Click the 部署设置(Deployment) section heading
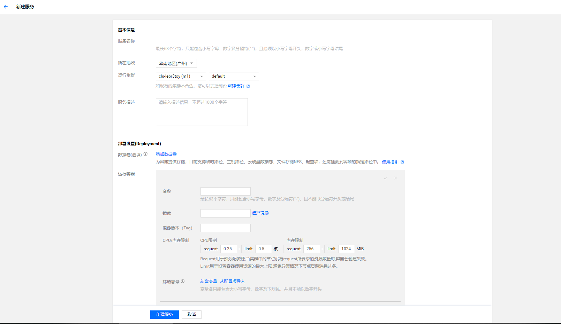 [x=139, y=144]
